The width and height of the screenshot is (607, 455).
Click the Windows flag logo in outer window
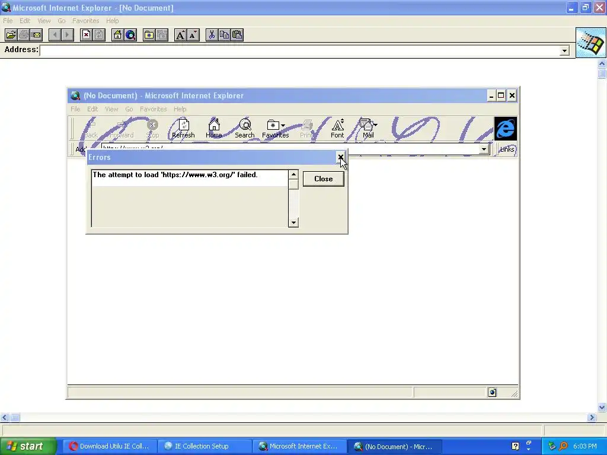[x=591, y=43]
